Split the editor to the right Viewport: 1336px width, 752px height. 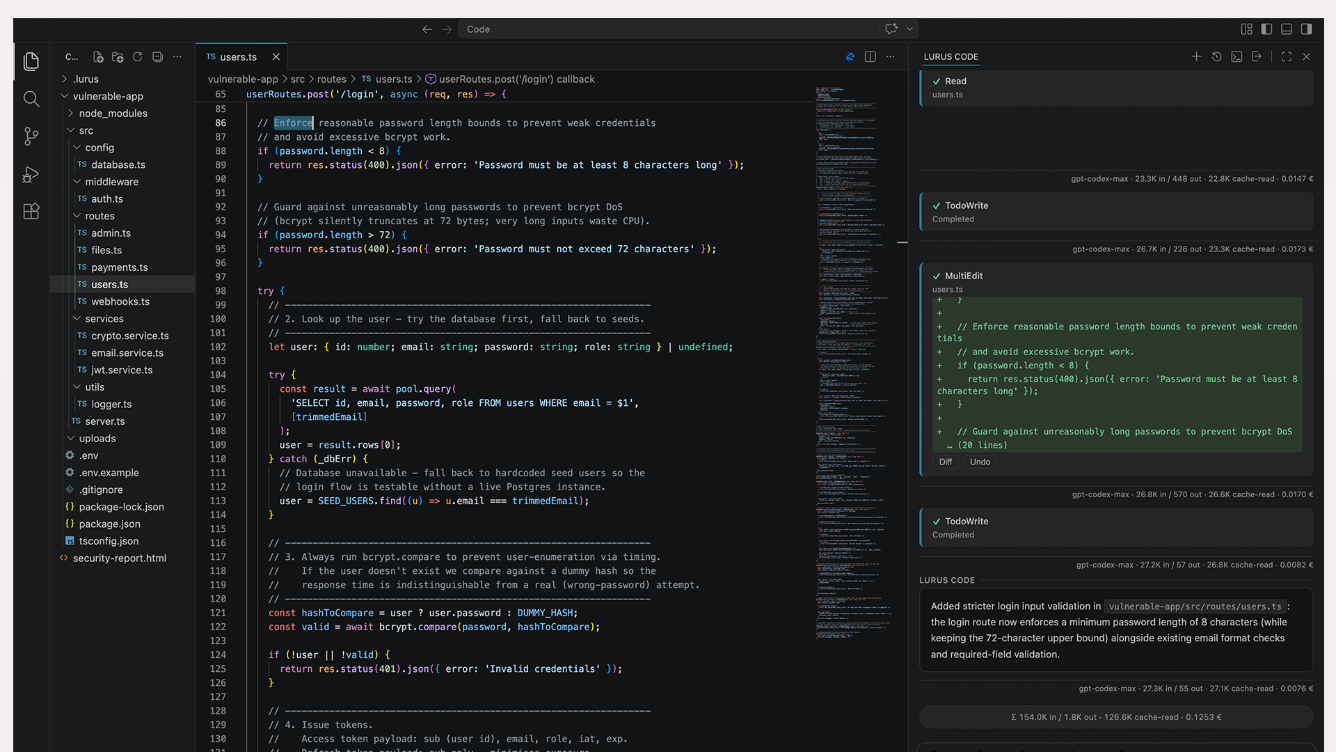pos(870,57)
